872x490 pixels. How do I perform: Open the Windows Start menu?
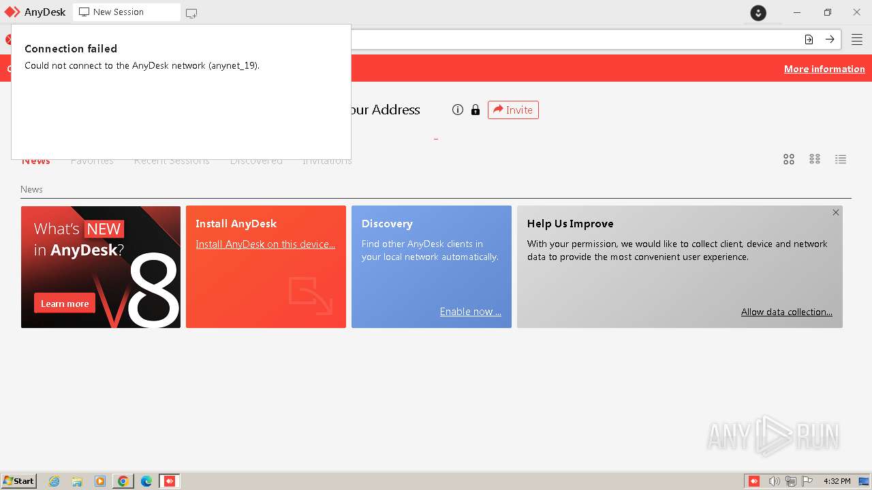coord(18,481)
